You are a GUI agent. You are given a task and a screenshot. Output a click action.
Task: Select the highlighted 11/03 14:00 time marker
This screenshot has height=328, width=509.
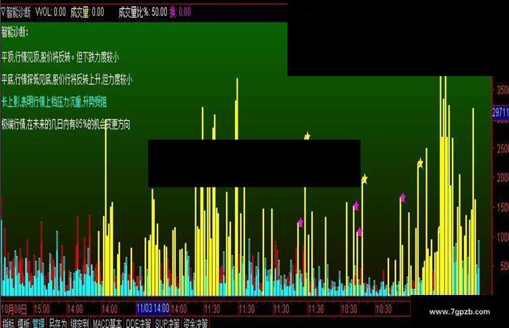[x=153, y=308]
